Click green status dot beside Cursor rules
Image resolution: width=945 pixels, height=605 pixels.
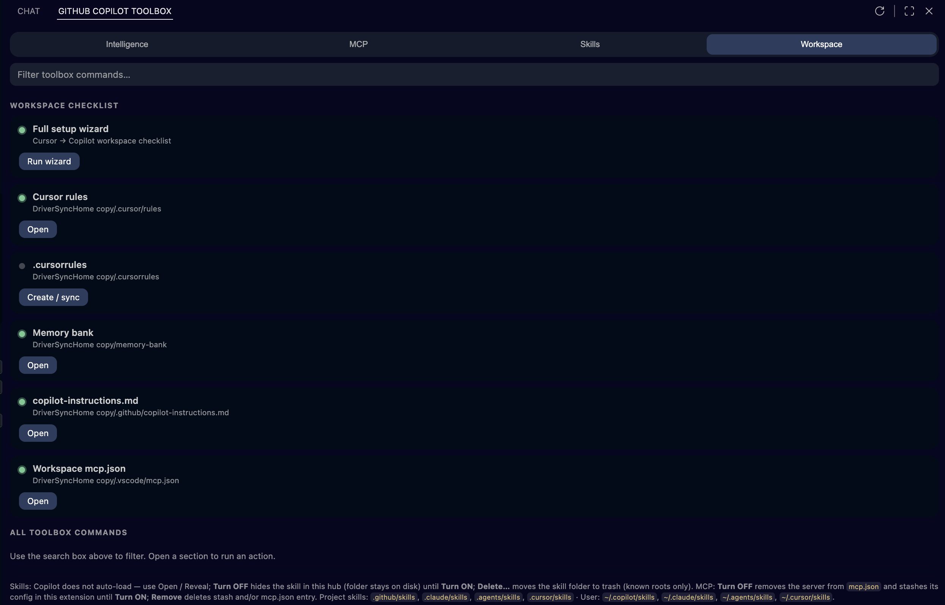pyautogui.click(x=22, y=198)
